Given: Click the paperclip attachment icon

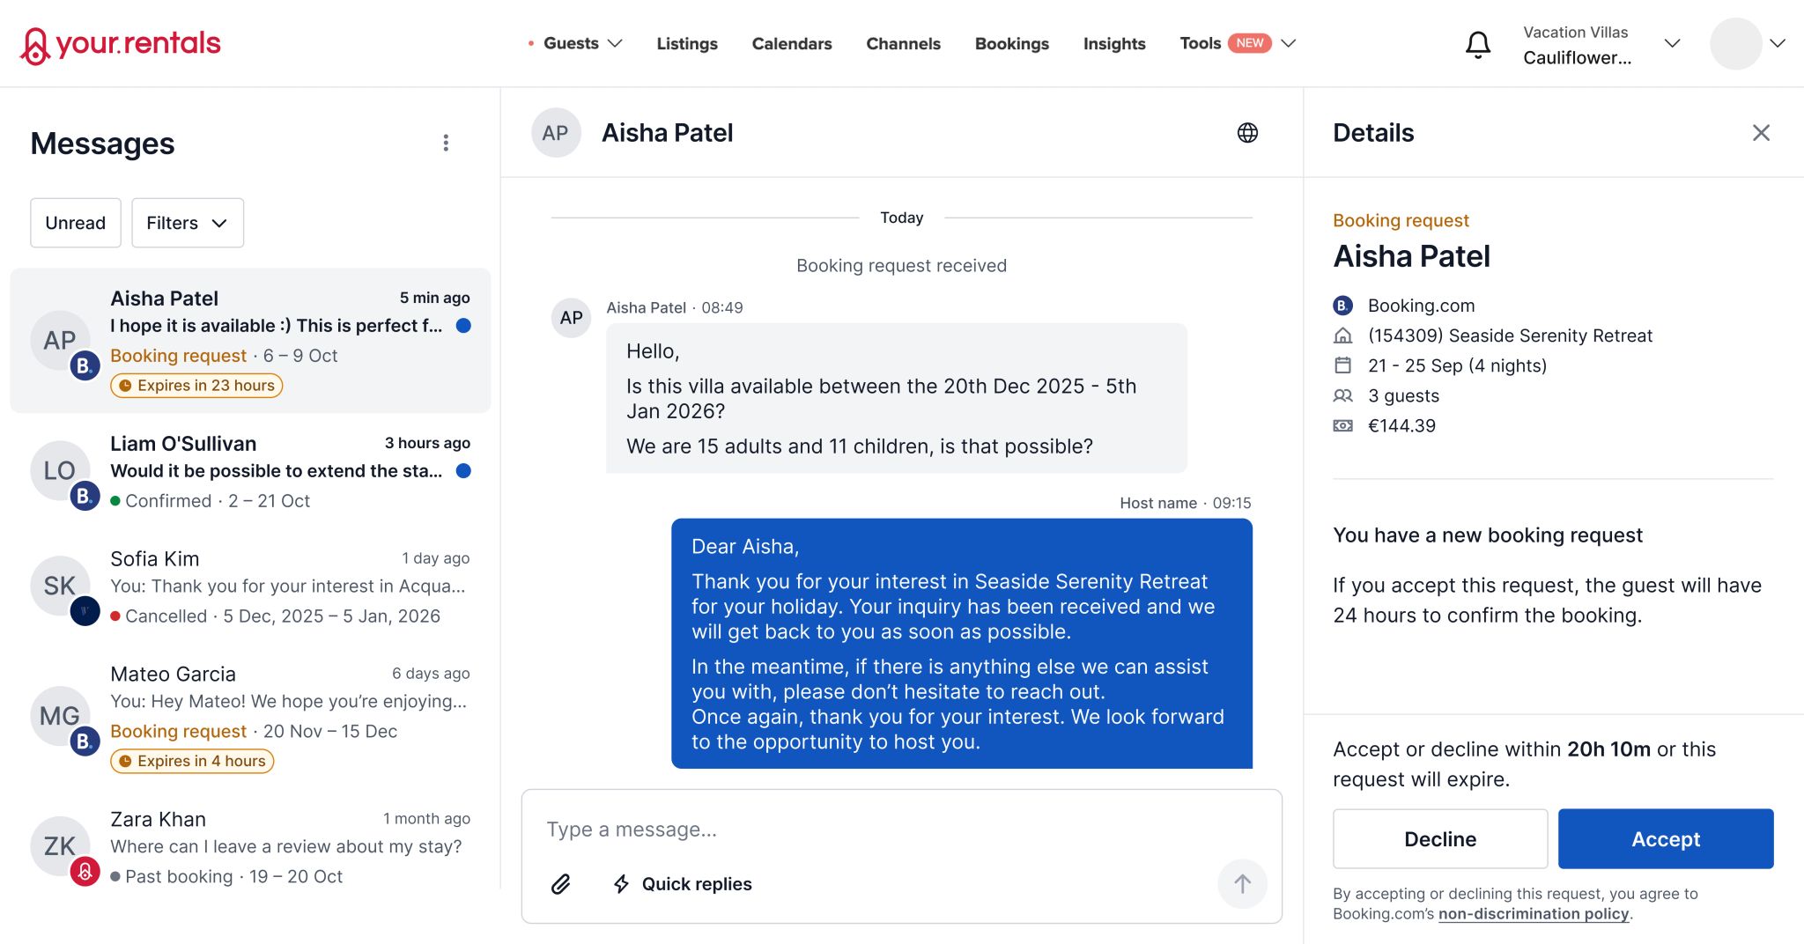Looking at the screenshot, I should tap(561, 884).
